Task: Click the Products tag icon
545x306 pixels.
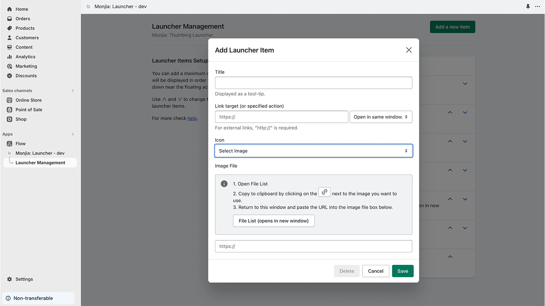Action: coord(10,28)
